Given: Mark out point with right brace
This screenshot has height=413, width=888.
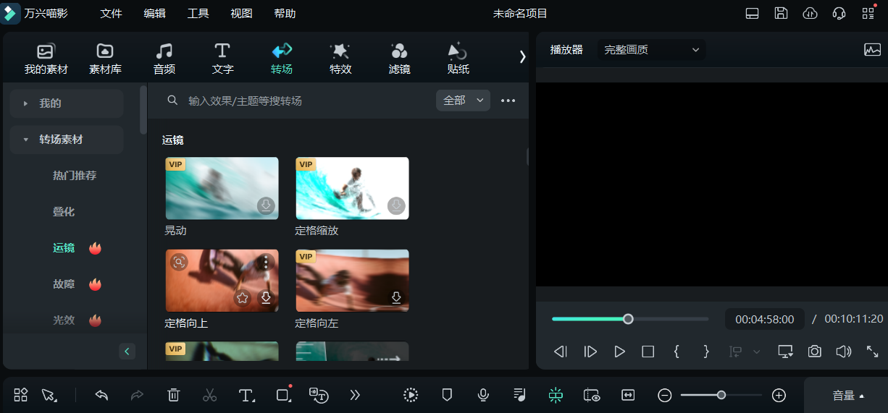Looking at the screenshot, I should point(706,352).
